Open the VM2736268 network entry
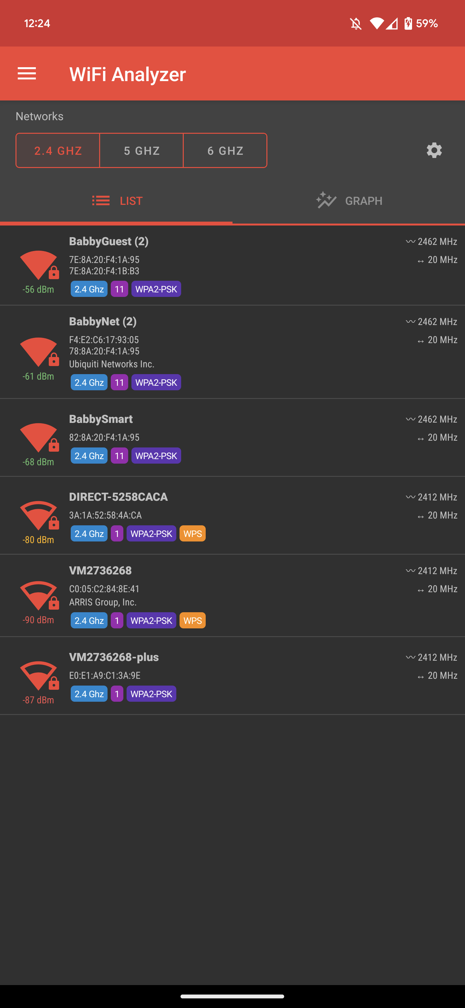Image resolution: width=465 pixels, height=1008 pixels. click(x=100, y=571)
